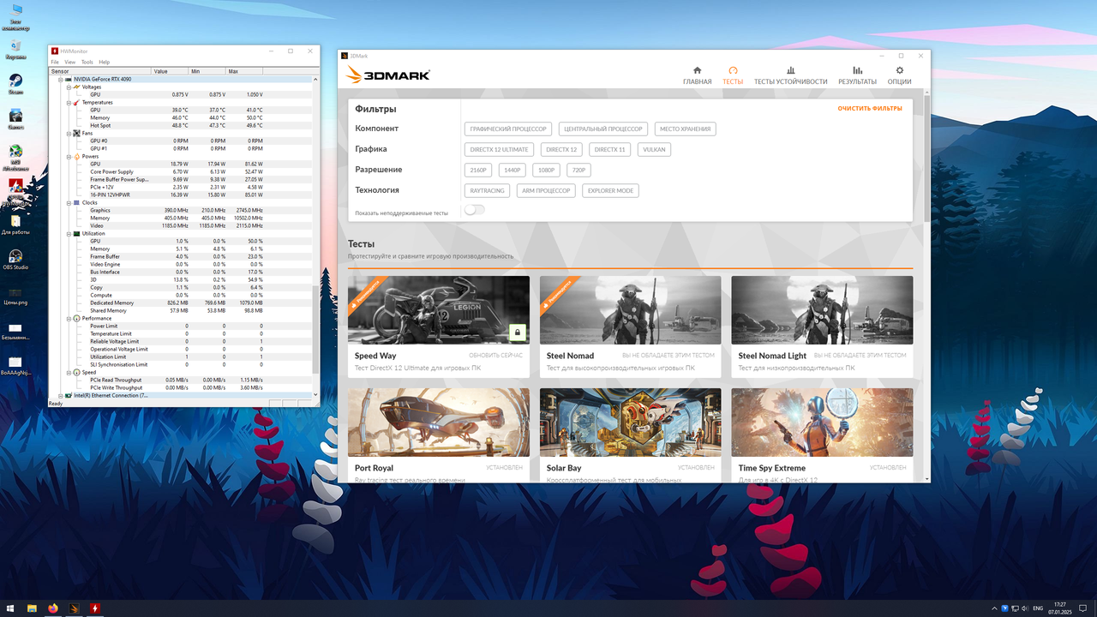Open the Help menu in HWMonitor
The image size is (1097, 617).
pyautogui.click(x=105, y=62)
